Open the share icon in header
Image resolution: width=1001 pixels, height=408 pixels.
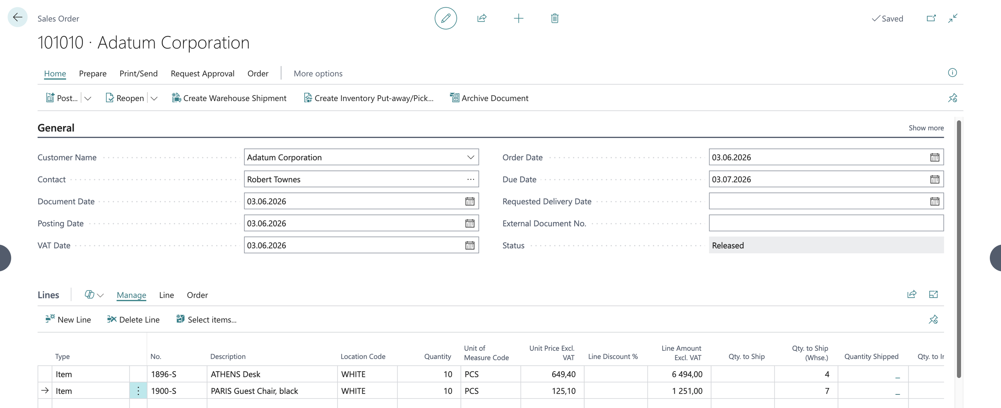pyautogui.click(x=482, y=18)
